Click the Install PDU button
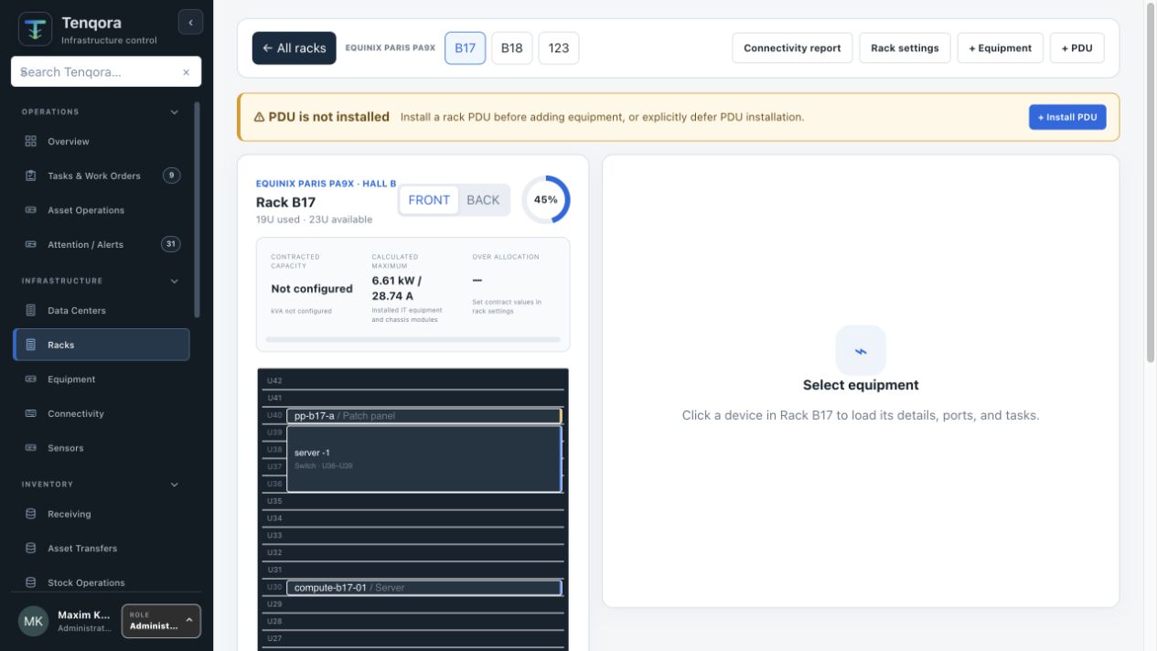This screenshot has height=651, width=1157. (x=1067, y=117)
